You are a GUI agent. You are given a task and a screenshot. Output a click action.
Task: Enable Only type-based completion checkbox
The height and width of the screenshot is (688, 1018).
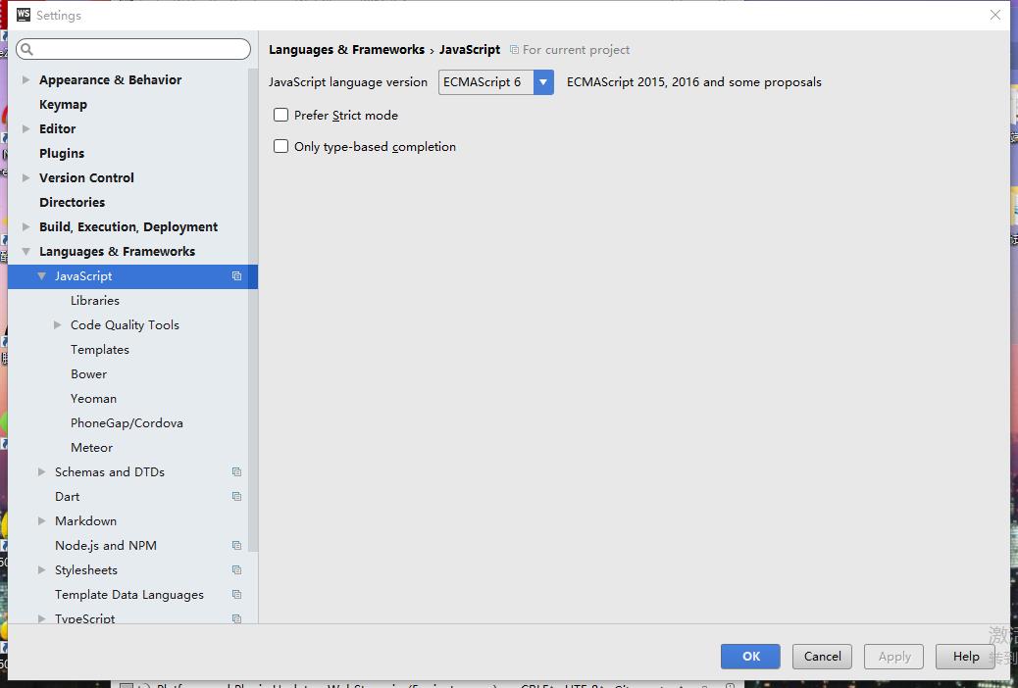coord(281,146)
